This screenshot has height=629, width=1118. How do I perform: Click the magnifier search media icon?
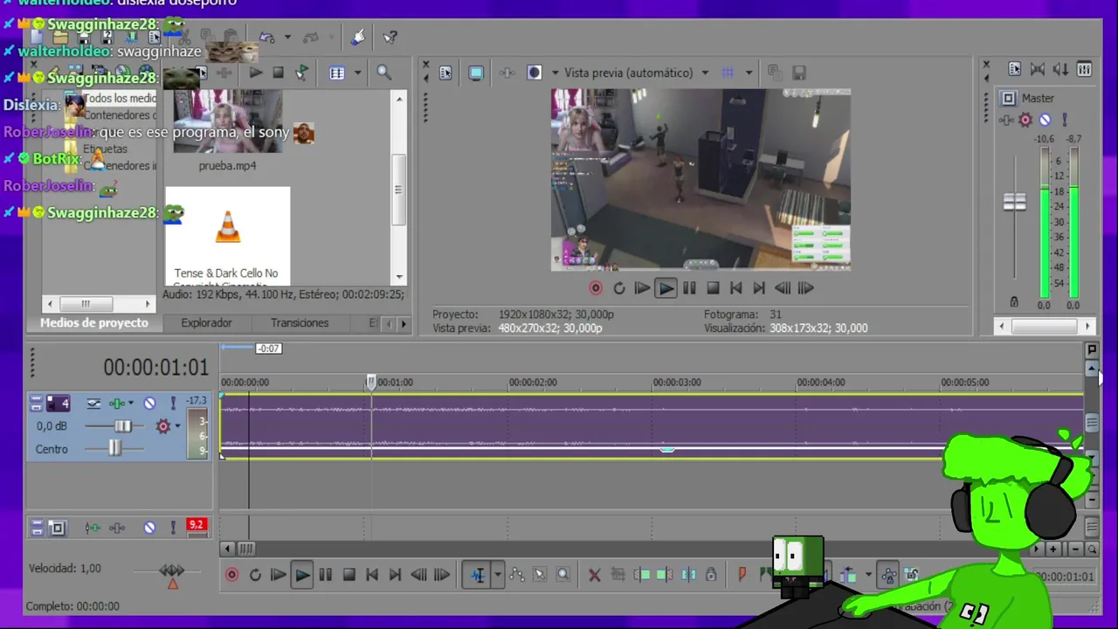[x=383, y=73]
